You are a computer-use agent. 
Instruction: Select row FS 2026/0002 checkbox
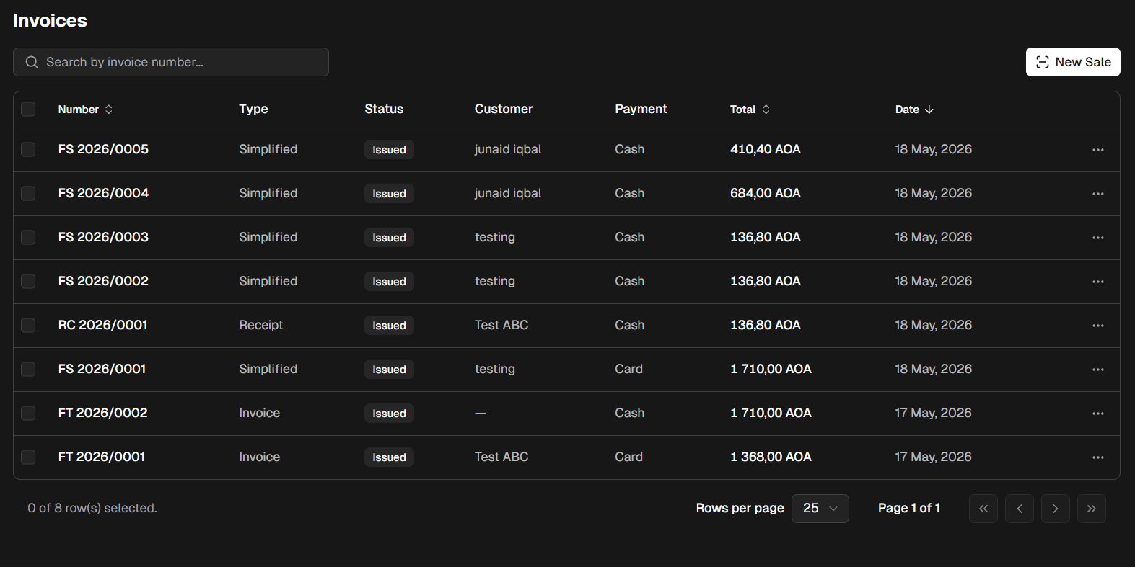tap(28, 282)
